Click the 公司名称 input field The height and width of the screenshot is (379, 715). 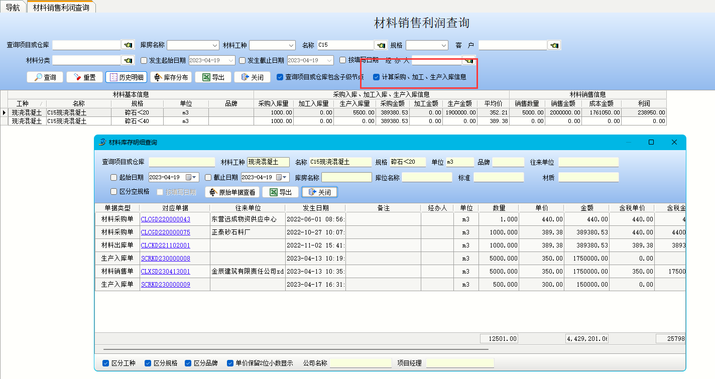(361, 363)
